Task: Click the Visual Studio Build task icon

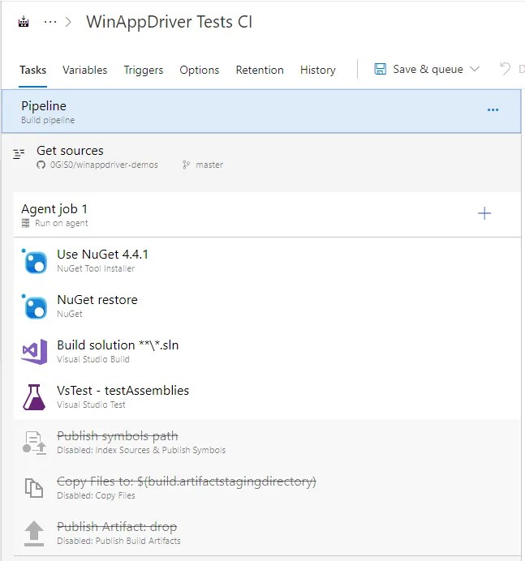Action: [35, 352]
